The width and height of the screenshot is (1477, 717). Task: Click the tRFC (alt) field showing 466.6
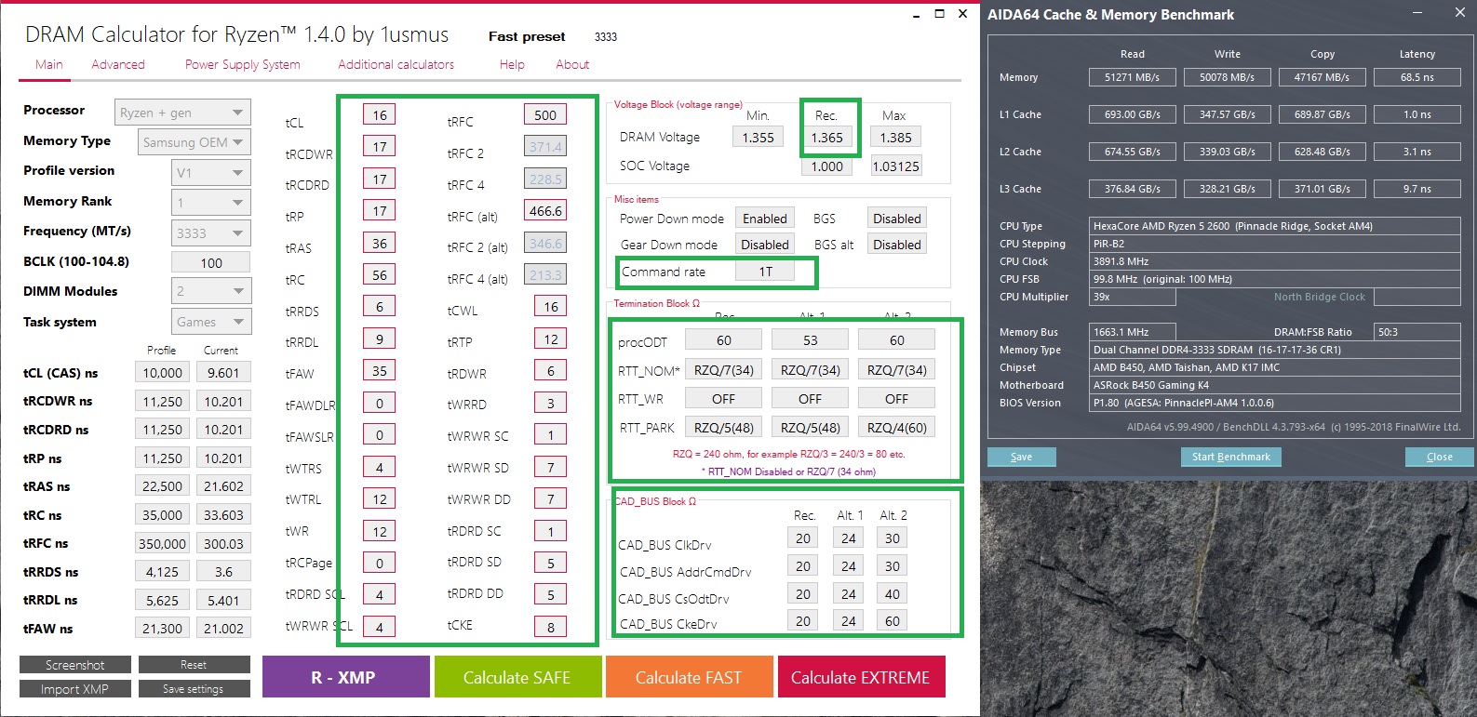(545, 211)
